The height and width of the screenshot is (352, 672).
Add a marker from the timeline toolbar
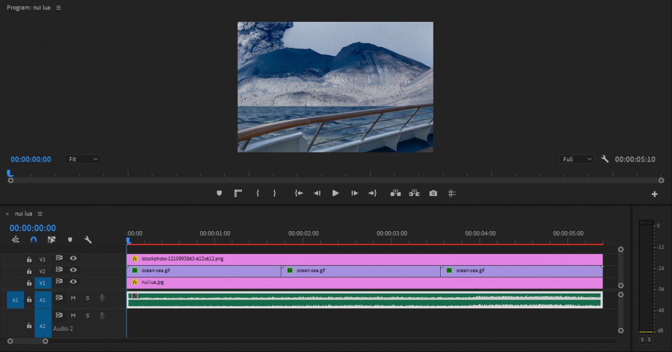70,240
